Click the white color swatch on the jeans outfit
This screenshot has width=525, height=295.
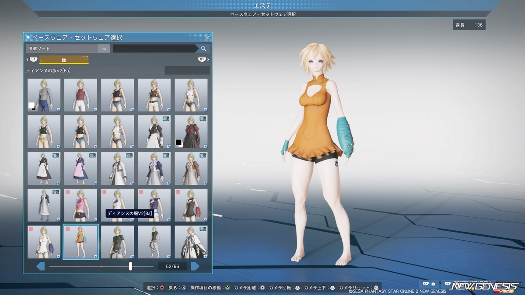click(31, 105)
